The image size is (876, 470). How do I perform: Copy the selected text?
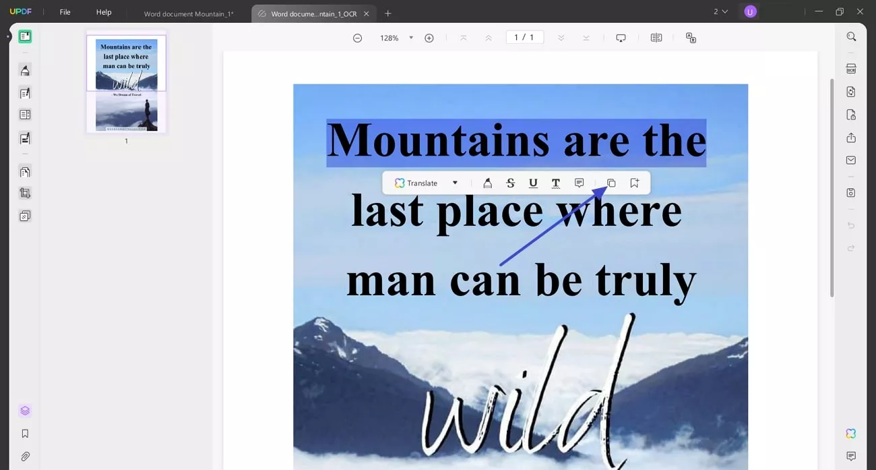[611, 183]
